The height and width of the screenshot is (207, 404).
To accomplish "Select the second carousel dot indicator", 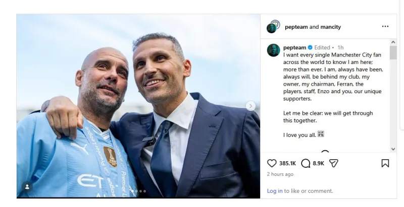I will [x=136, y=191].
